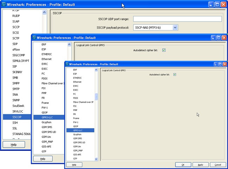Click Cancel in the front Preferences window

click(218, 165)
